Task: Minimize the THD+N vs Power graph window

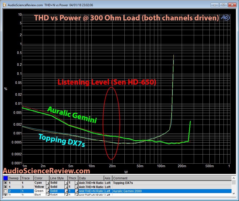Action: click(x=215, y=5)
